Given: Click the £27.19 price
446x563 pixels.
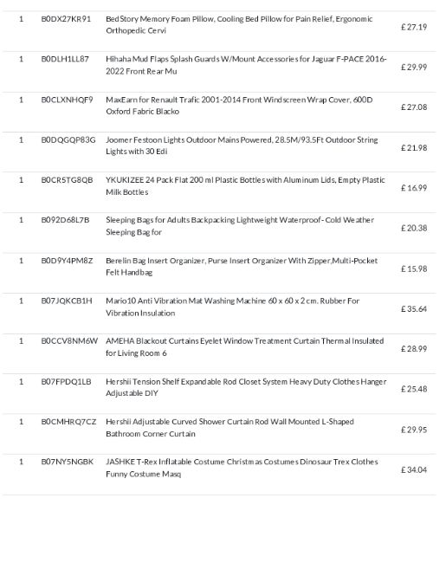Looking at the screenshot, I should pyautogui.click(x=414, y=27).
